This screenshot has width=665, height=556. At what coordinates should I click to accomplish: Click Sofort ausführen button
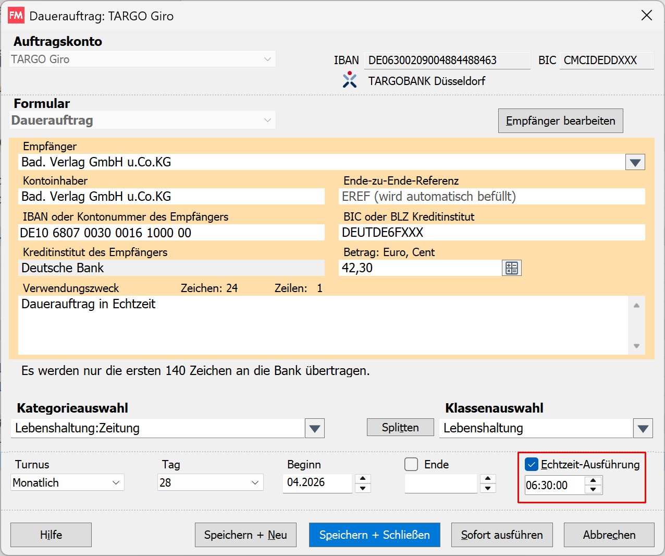(x=502, y=535)
